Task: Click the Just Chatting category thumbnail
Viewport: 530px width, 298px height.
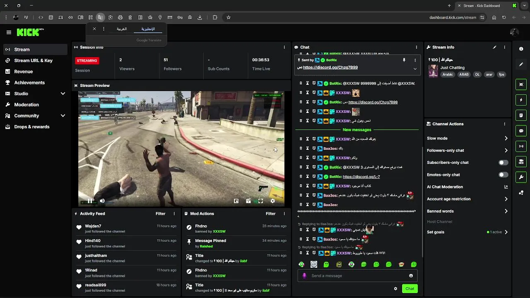Action: coord(433,71)
